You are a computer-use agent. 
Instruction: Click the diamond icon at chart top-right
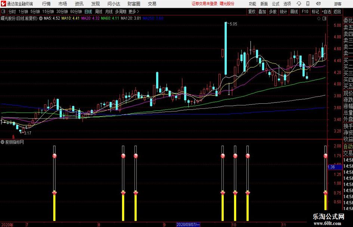coord(319,19)
